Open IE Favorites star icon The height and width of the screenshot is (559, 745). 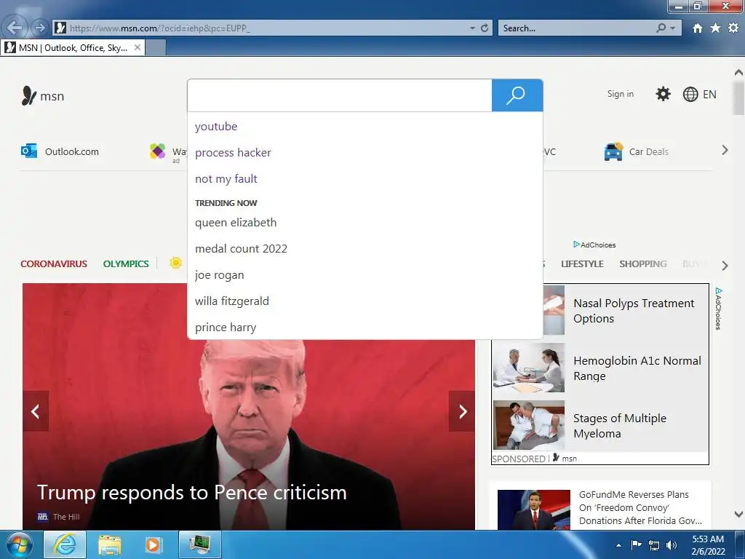[x=715, y=28]
